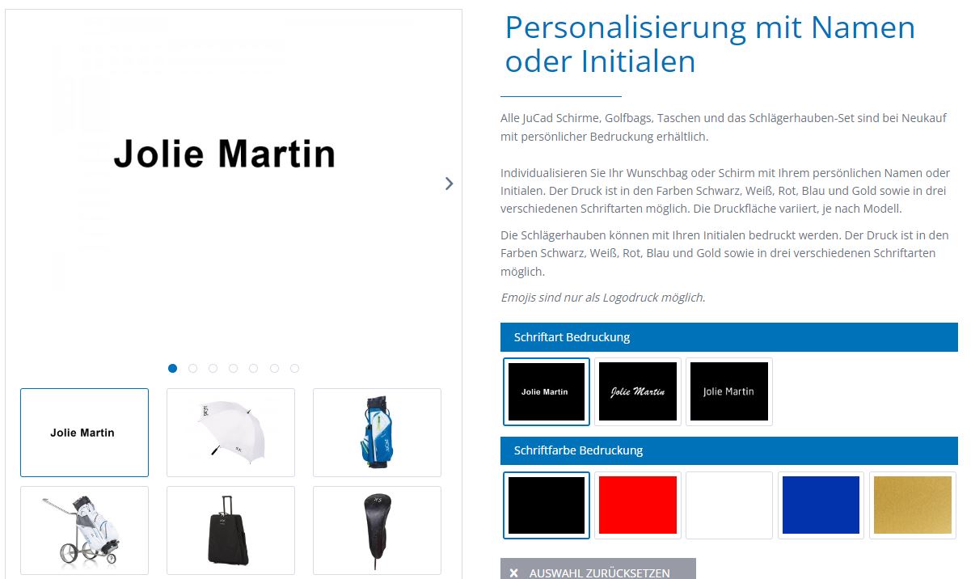Click the next image arrow chevron
The image size is (971, 579).
450,184
